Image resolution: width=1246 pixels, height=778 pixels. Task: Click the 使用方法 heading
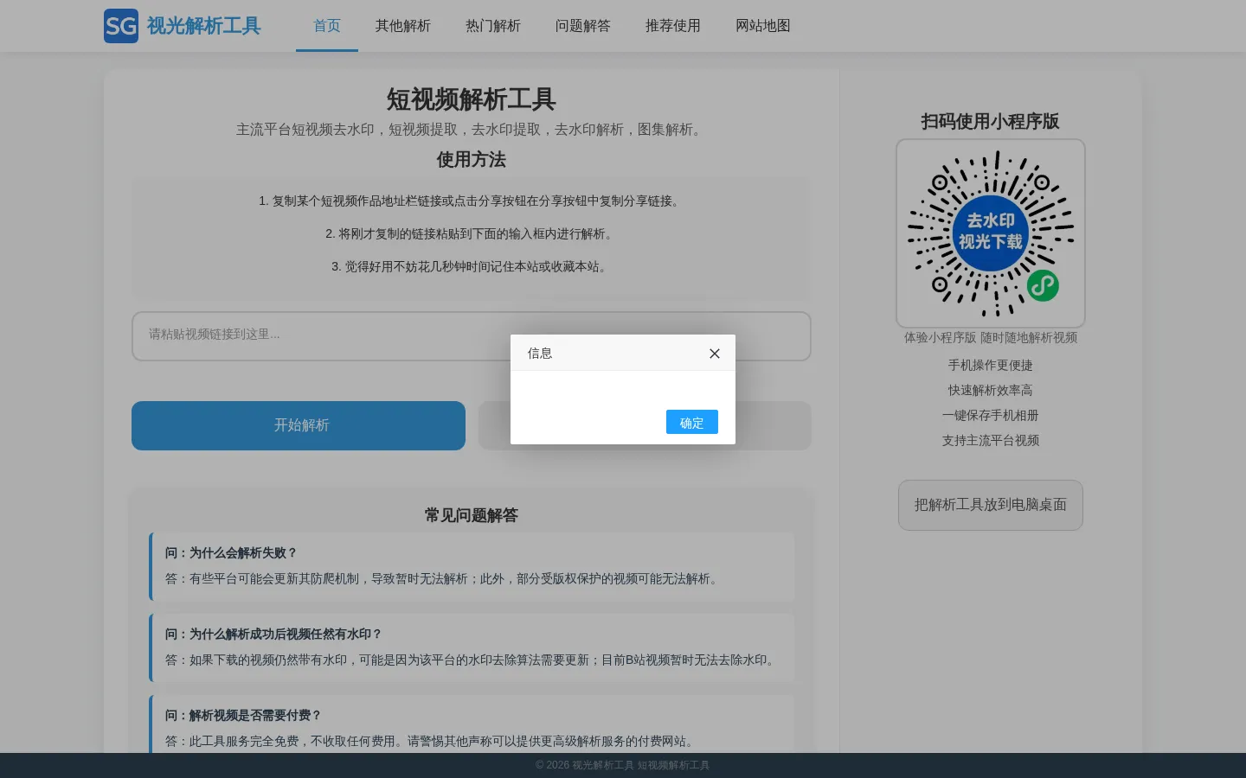pos(472,160)
